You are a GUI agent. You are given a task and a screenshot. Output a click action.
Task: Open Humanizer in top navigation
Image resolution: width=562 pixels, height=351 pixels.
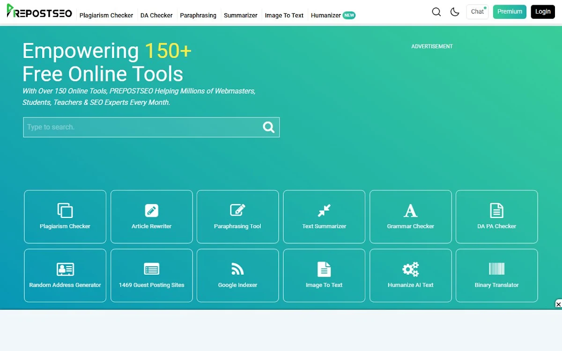click(326, 15)
